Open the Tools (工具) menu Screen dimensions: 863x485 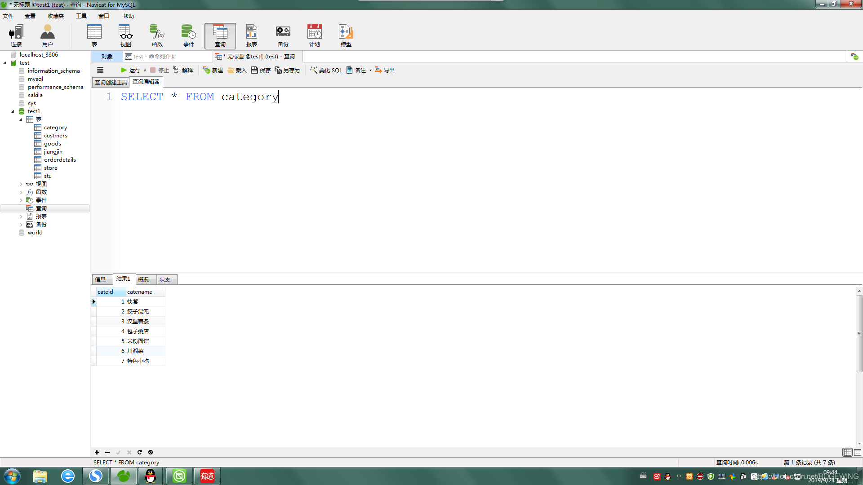tap(81, 16)
